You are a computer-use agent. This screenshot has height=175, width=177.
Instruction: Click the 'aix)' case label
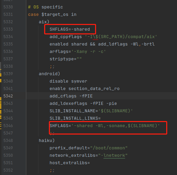(44, 22)
